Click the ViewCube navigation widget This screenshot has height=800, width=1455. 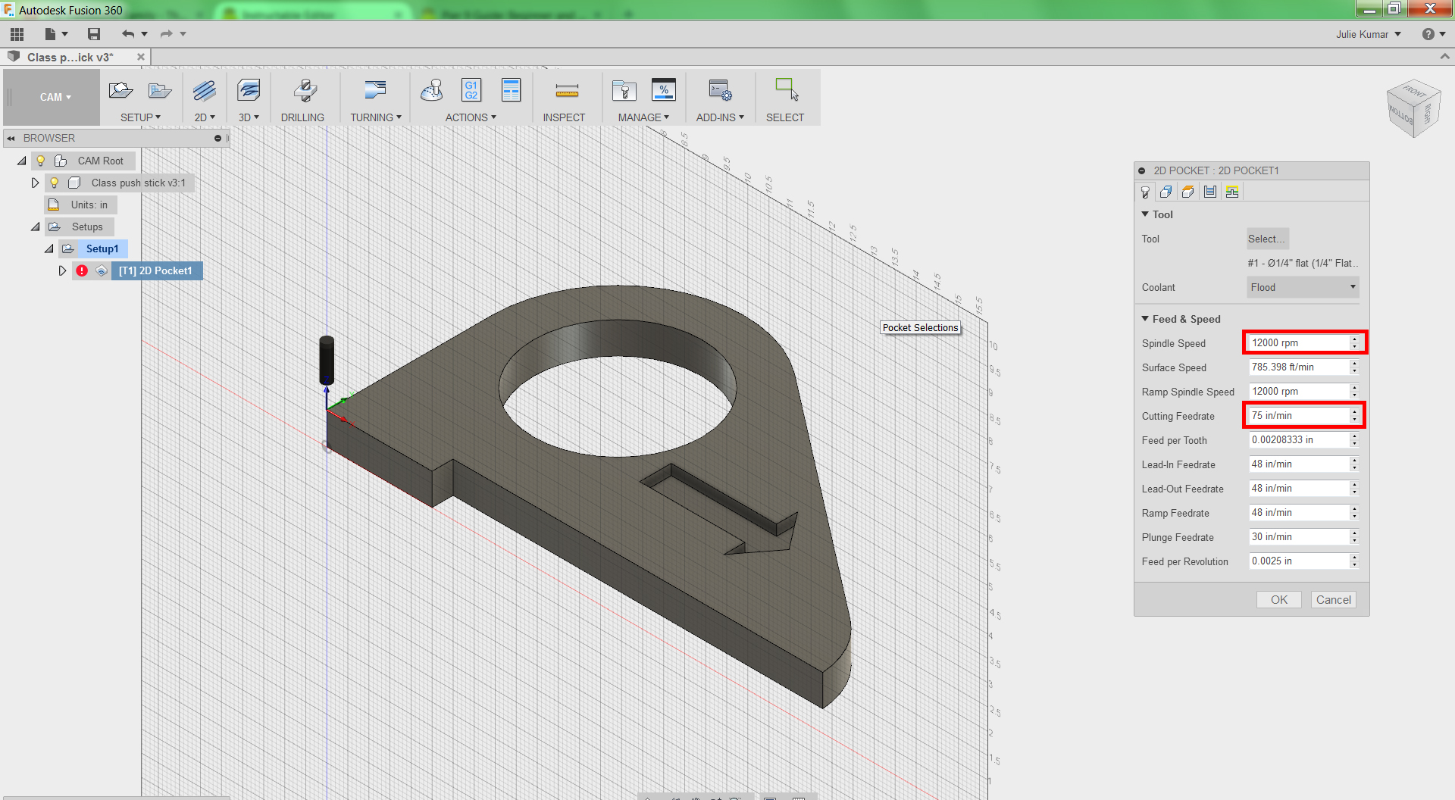[x=1413, y=108]
